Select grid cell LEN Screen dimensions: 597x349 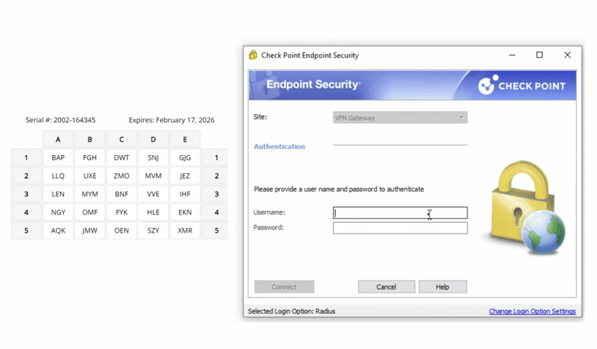tap(58, 194)
